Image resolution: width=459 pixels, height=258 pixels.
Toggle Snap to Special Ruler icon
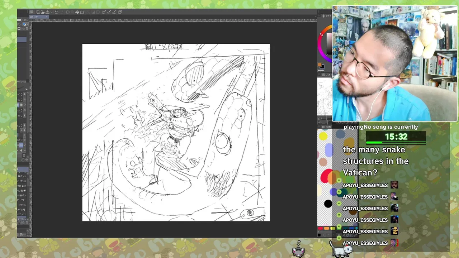(x=109, y=12)
